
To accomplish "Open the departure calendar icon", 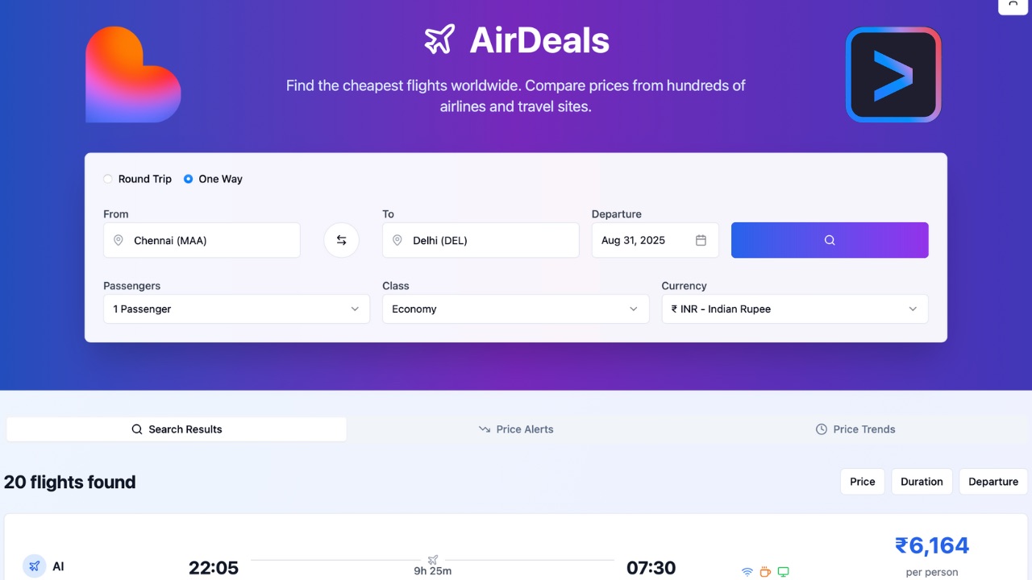I will [701, 240].
